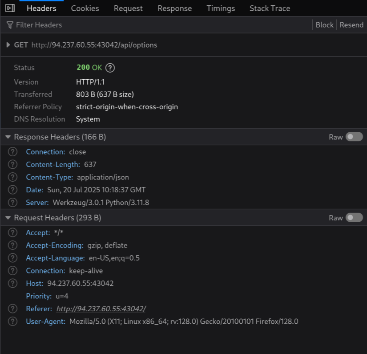Select the gzip, deflate encoding value

point(108,245)
